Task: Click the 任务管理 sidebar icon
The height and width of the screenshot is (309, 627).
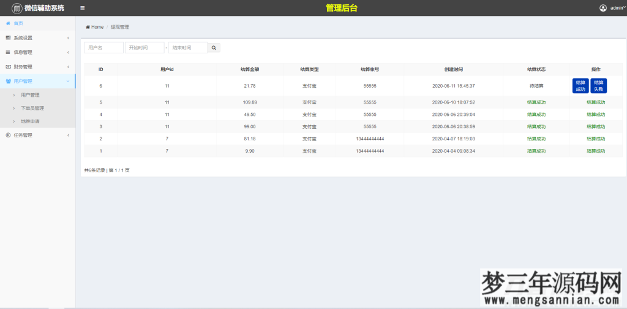Action: click(x=8, y=135)
